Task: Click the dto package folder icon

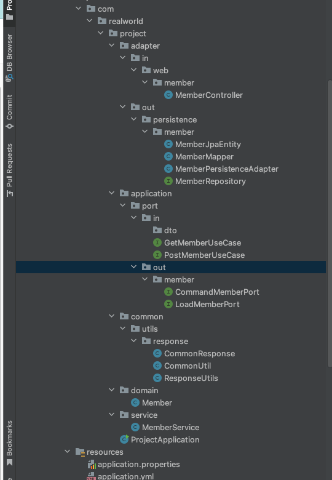Action: (157, 230)
